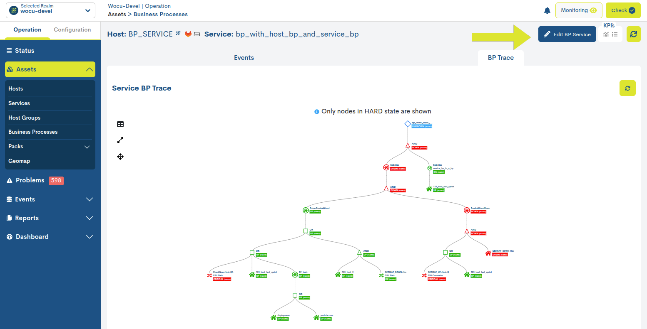
Task: Open the notifications bell
Action: pyautogui.click(x=547, y=10)
